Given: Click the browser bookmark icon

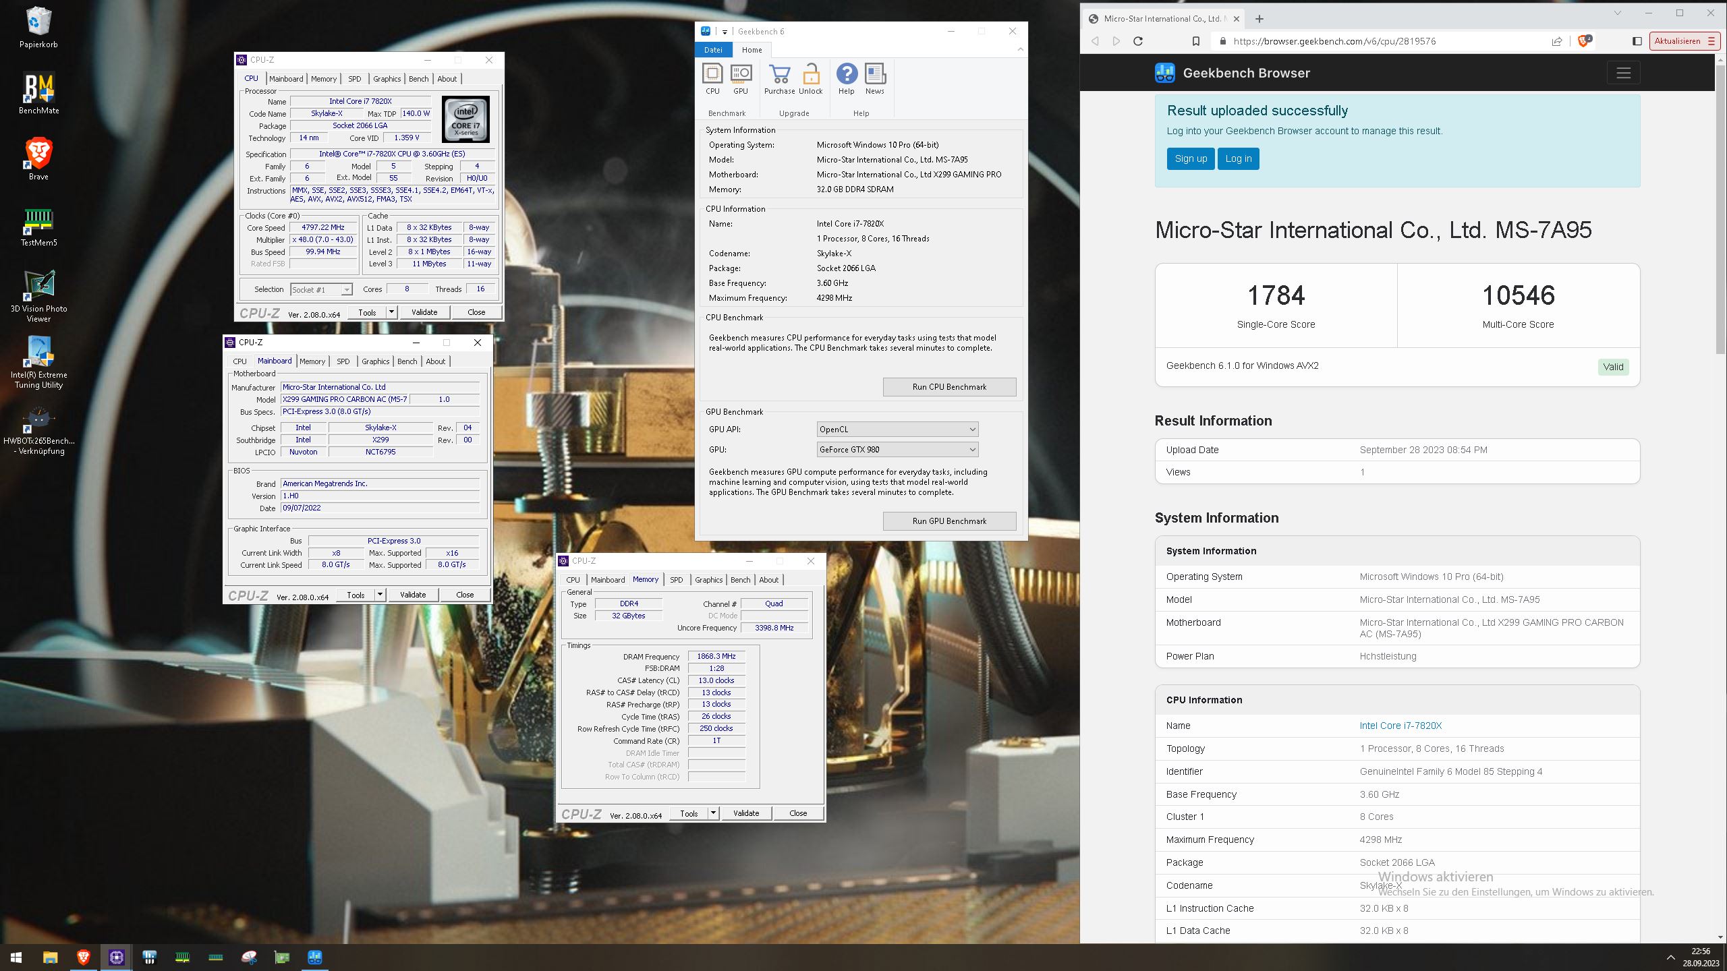Looking at the screenshot, I should click(1196, 41).
